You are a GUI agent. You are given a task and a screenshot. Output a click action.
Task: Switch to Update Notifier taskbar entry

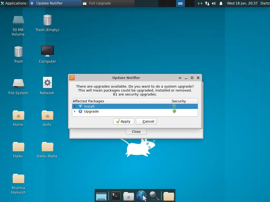click(x=55, y=3)
